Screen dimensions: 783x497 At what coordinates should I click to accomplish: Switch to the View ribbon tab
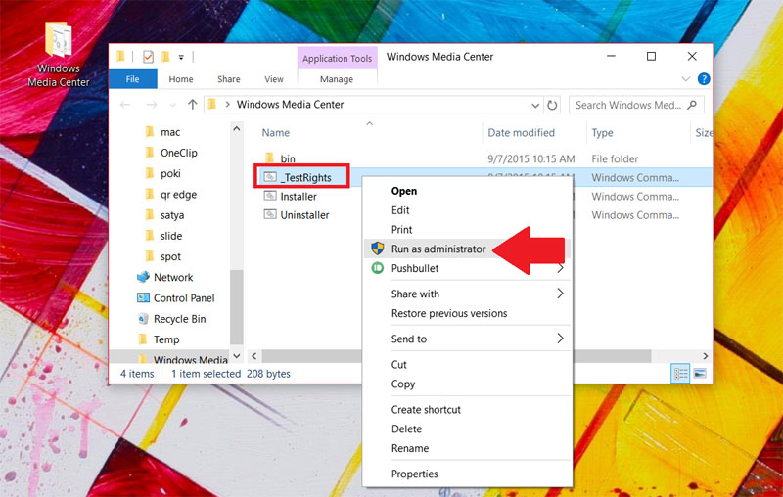point(274,79)
